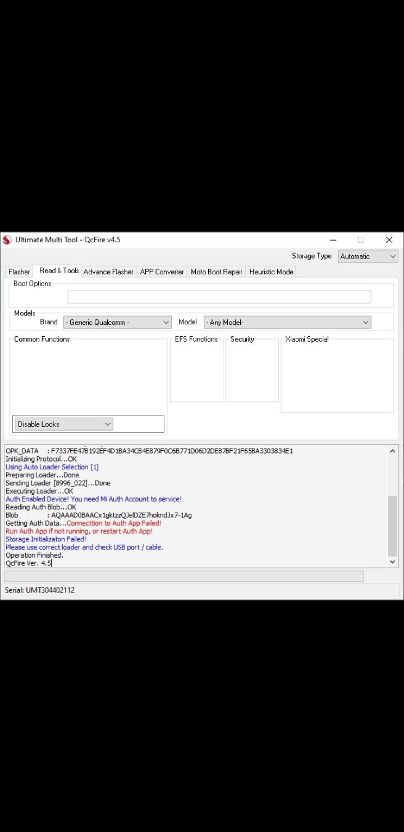Viewport: 404px width, 832px height.
Task: Switch to the Read & Tools tab
Action: (59, 270)
